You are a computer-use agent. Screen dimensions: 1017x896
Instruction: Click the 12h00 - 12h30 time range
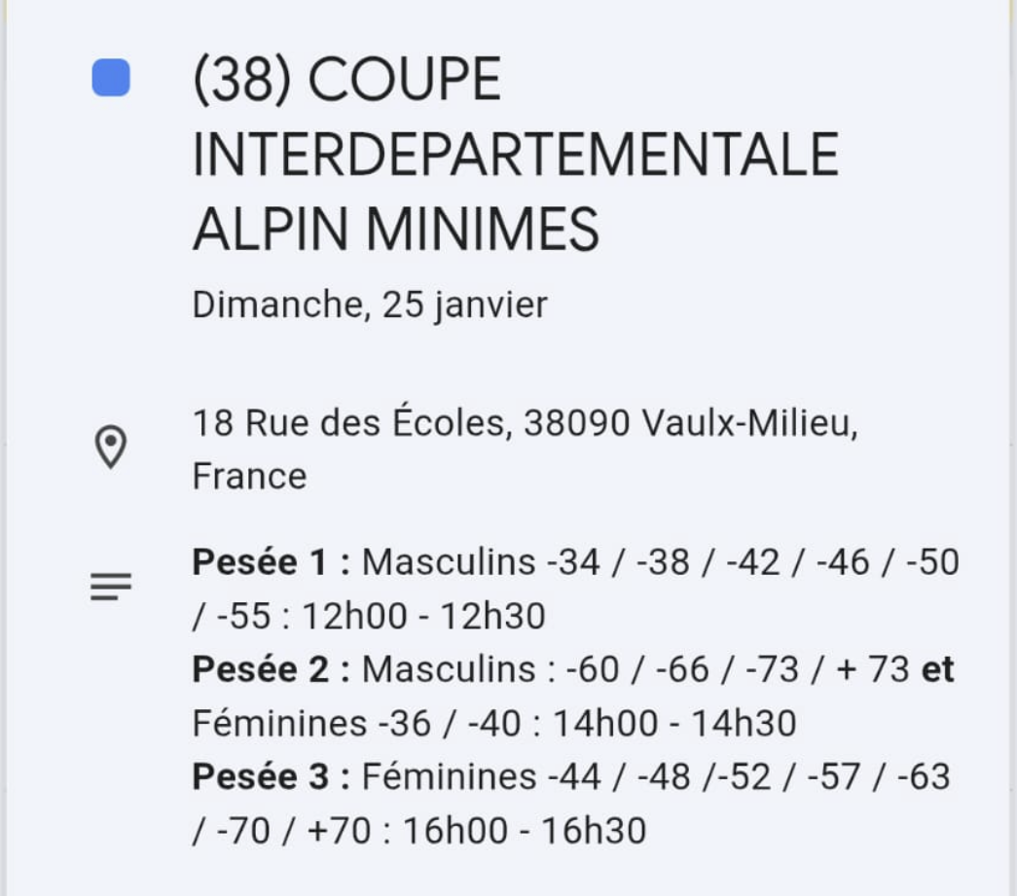pos(423,616)
